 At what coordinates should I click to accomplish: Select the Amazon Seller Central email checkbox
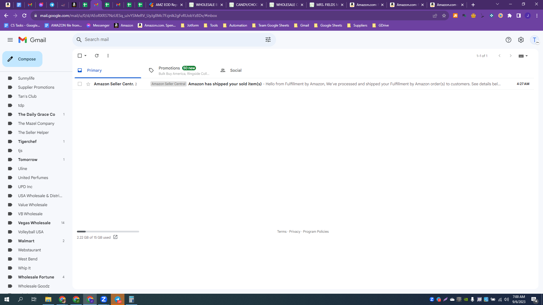tap(80, 84)
